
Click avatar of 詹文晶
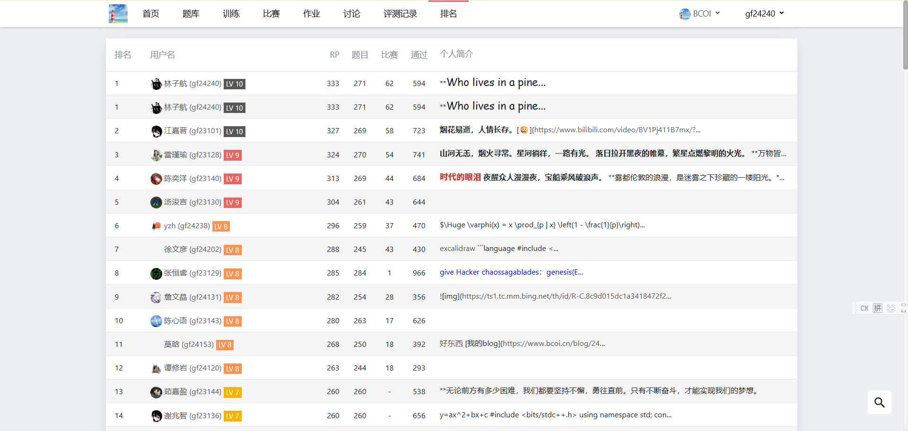point(156,297)
